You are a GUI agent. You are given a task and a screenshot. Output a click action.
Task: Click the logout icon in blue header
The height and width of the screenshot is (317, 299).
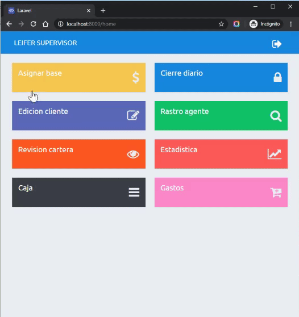point(276,44)
